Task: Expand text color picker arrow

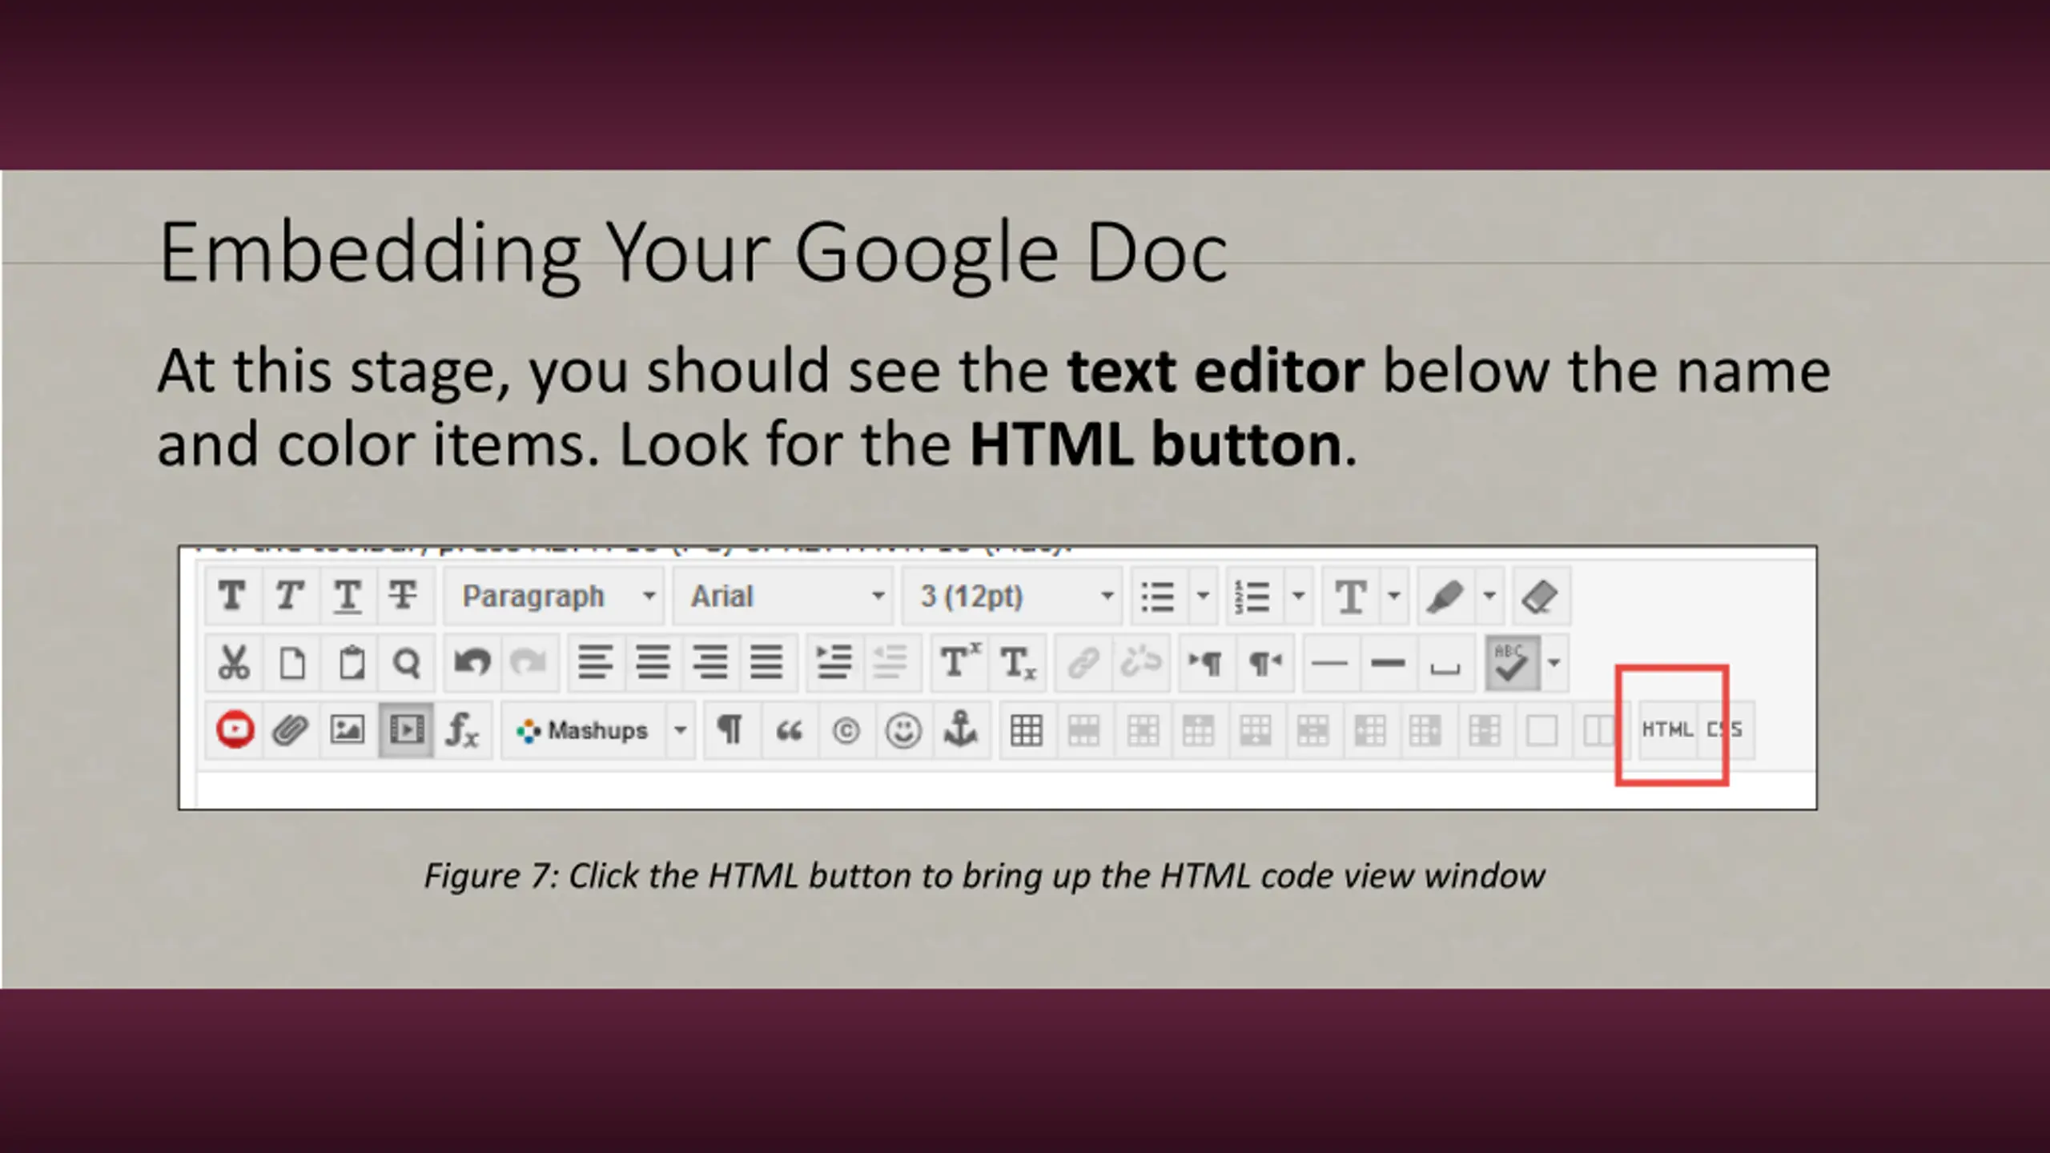Action: tap(1394, 597)
